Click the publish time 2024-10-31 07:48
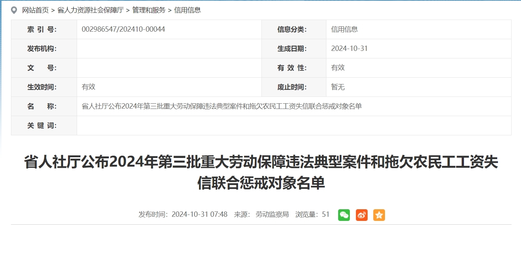This screenshot has height=262, width=521. coord(199,215)
